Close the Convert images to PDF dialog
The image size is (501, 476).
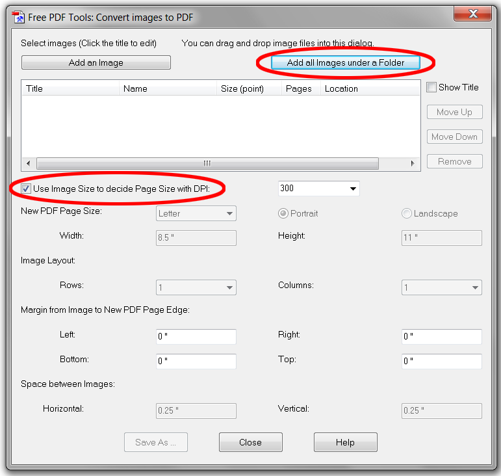coord(472,14)
